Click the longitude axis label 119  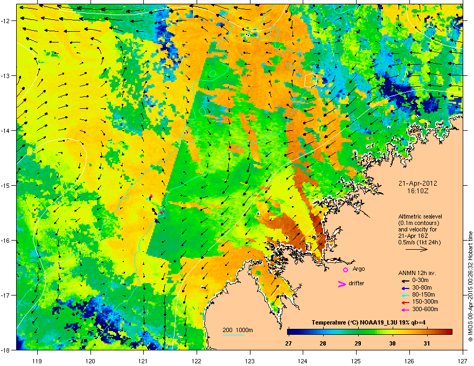(x=37, y=361)
